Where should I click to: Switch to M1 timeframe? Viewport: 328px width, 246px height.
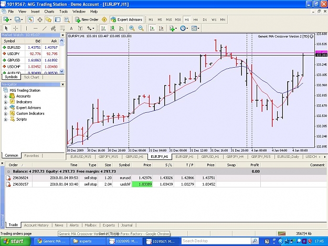tap(151, 19)
